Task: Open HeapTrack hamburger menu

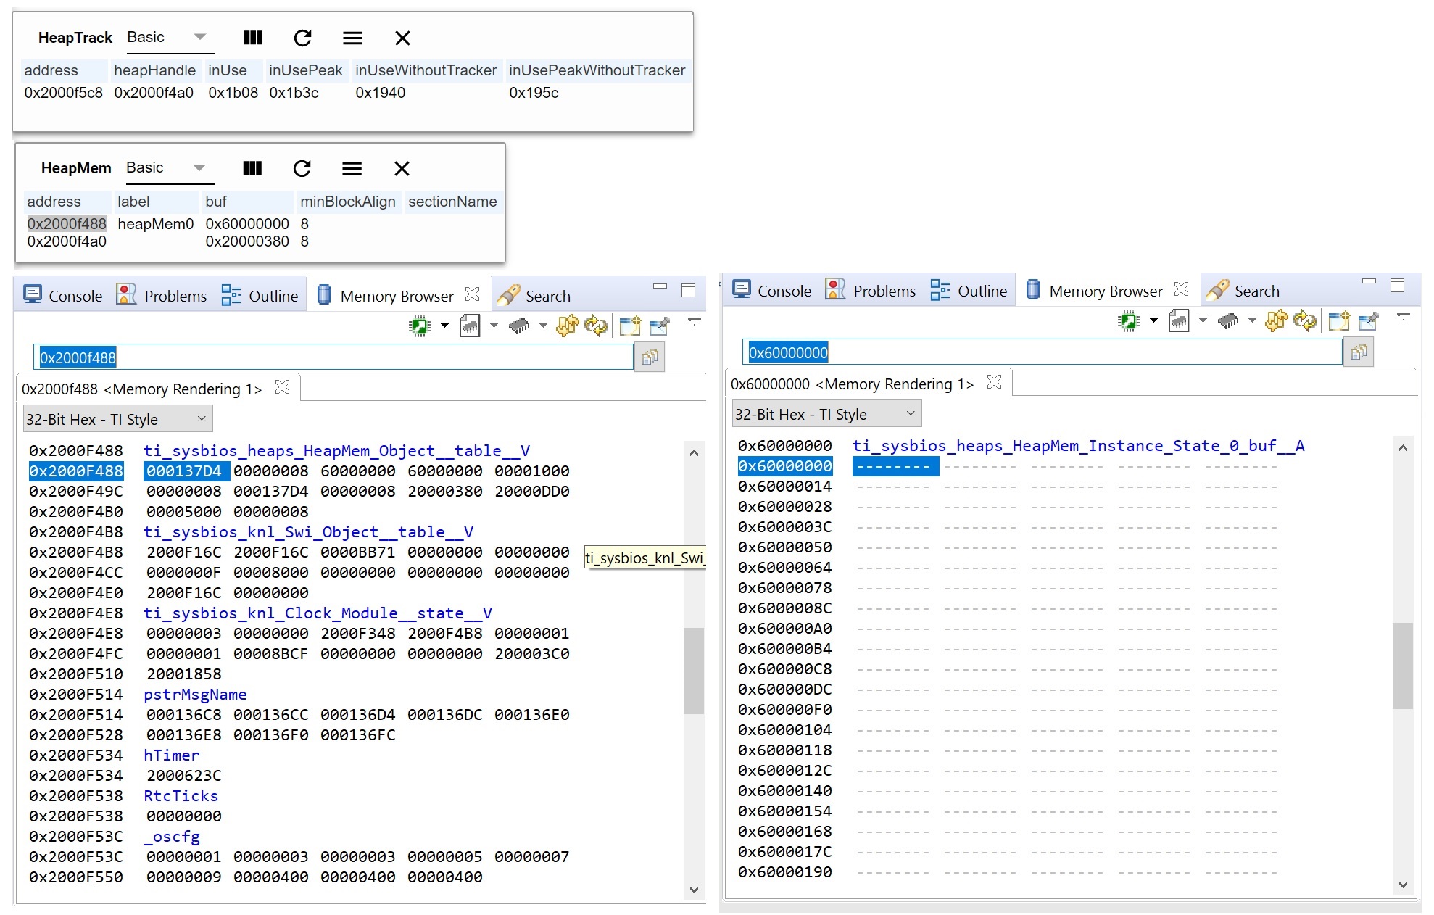Action: tap(352, 38)
